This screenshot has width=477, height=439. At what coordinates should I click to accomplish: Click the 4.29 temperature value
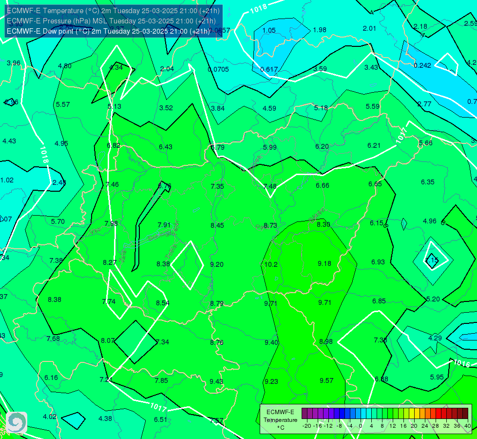coord(435,338)
